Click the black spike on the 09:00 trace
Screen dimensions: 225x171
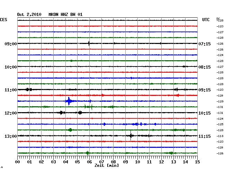pyautogui.click(x=89, y=43)
